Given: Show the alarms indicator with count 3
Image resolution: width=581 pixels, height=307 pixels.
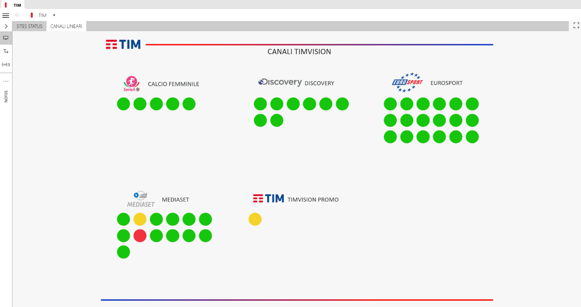Looking at the screenshot, I should tap(6, 65).
